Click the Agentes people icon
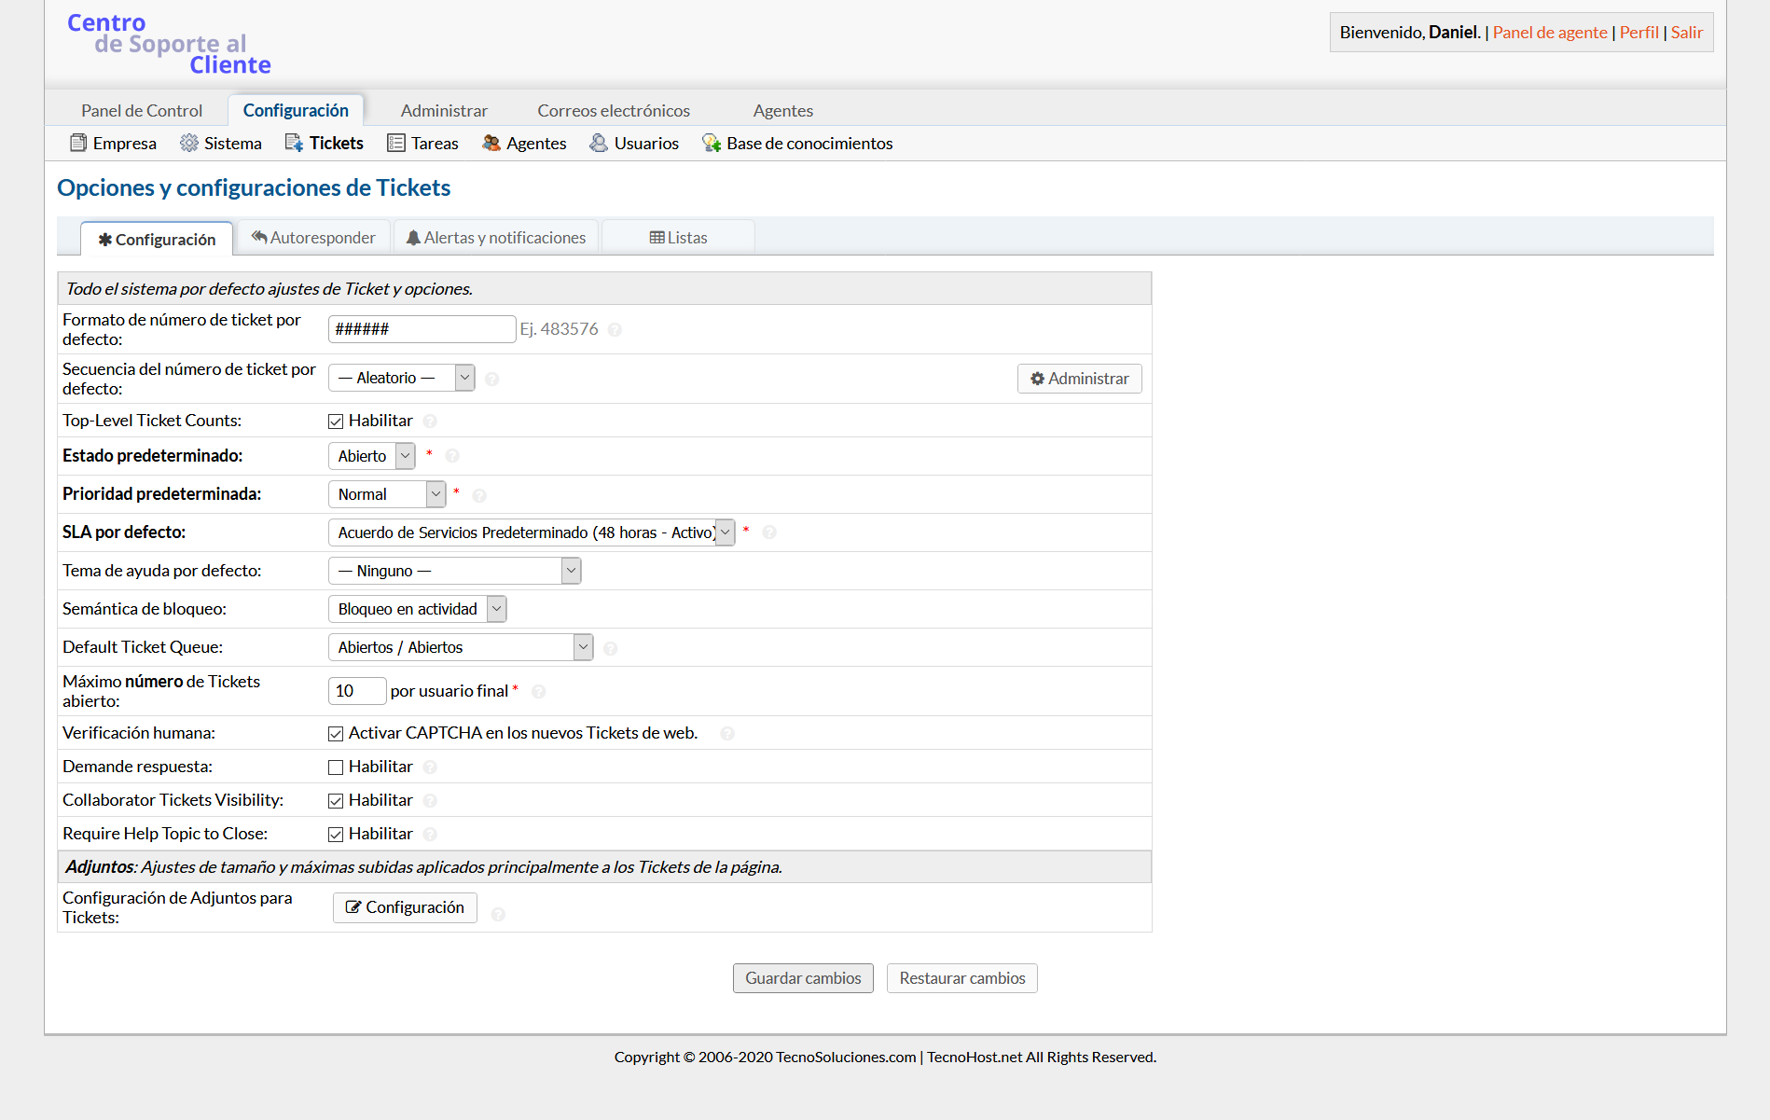The width and height of the screenshot is (1770, 1120). coord(491,143)
